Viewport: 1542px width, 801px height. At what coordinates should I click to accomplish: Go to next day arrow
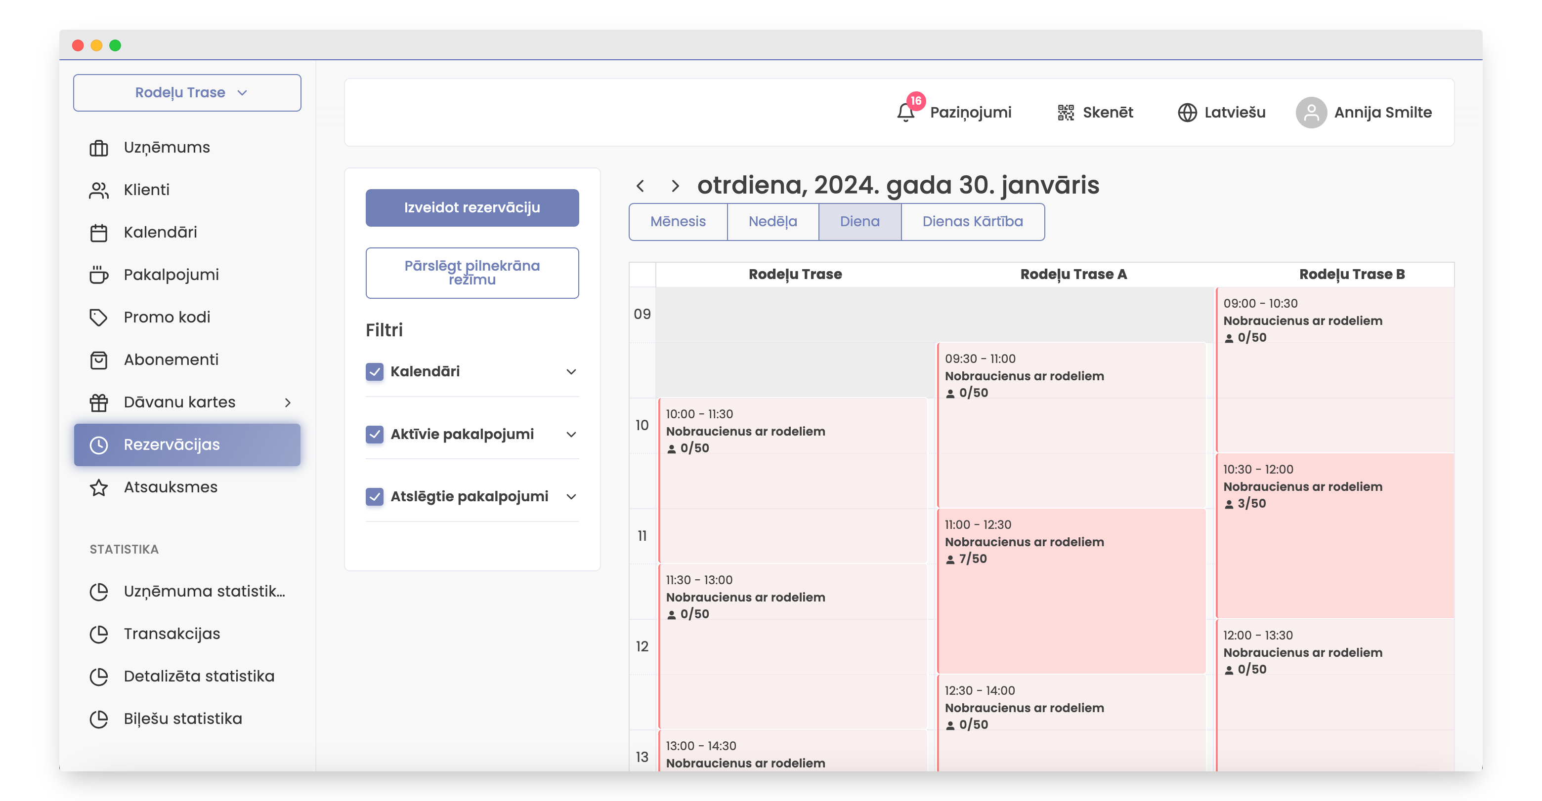[x=675, y=186]
